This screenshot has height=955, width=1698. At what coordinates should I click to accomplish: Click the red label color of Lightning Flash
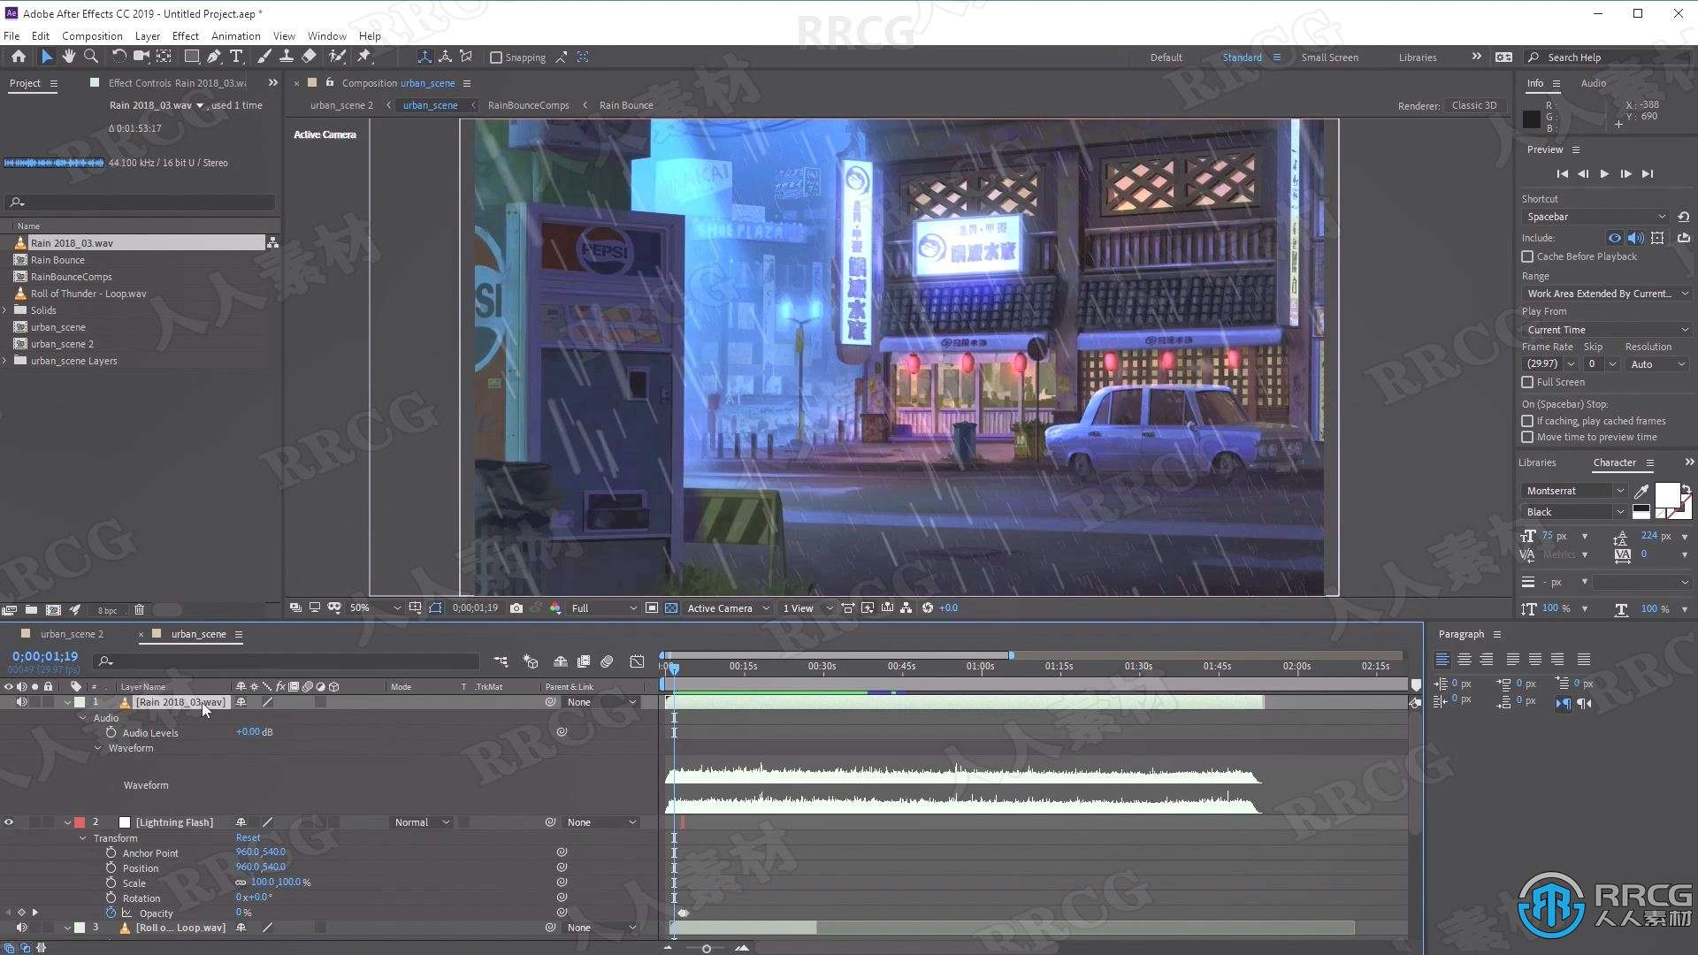pos(80,822)
